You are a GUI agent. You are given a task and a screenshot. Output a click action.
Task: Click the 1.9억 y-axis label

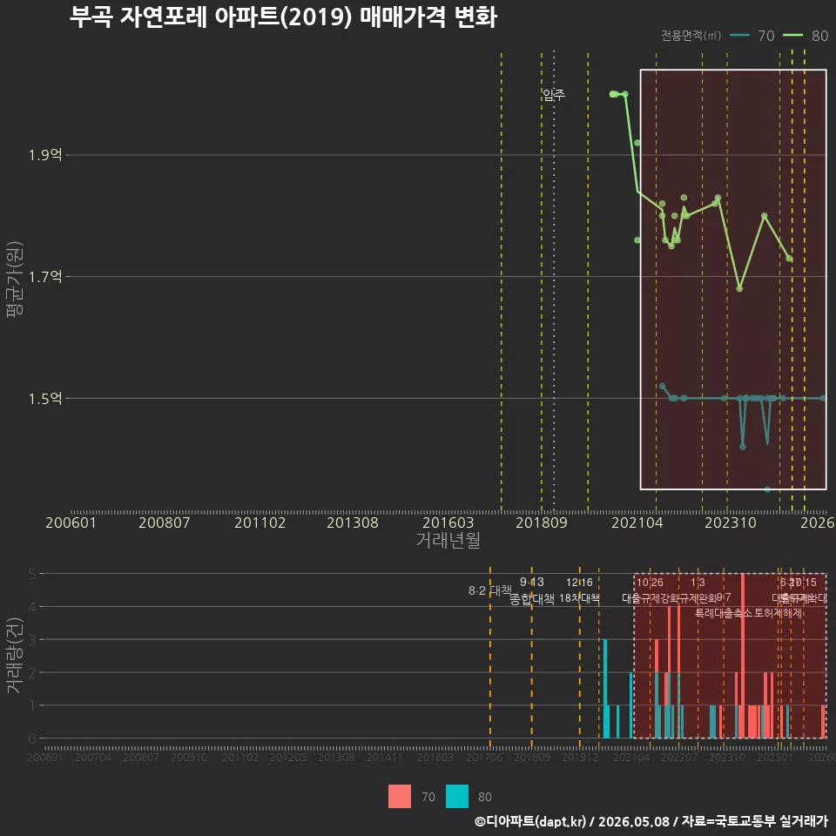point(45,155)
